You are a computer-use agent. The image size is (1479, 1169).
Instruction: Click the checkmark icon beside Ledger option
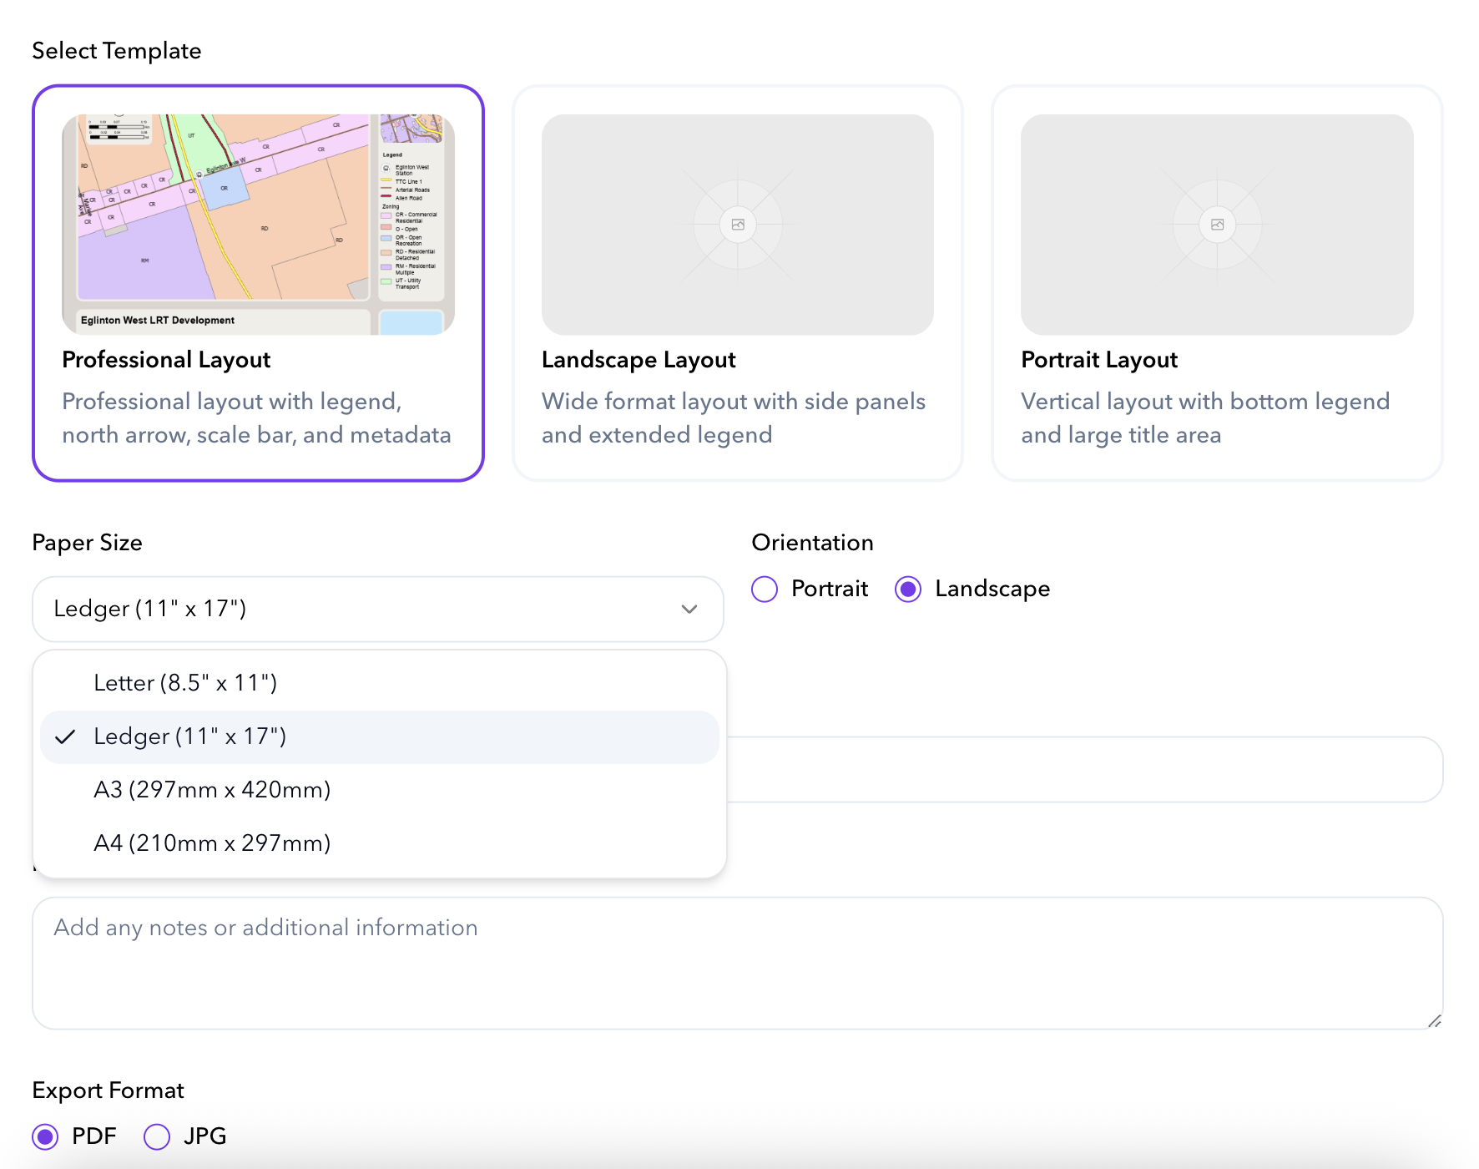click(x=65, y=736)
